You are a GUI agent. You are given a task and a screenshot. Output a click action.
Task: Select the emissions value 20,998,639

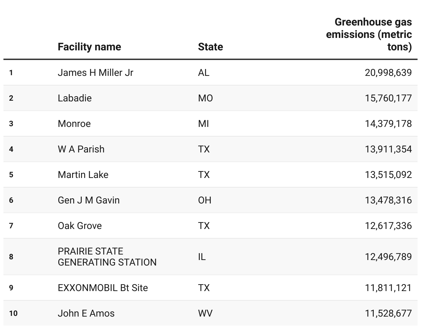388,73
